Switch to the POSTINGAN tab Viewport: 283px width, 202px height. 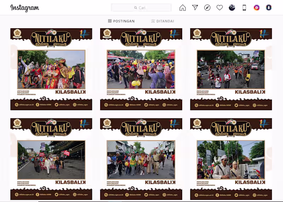(x=121, y=21)
